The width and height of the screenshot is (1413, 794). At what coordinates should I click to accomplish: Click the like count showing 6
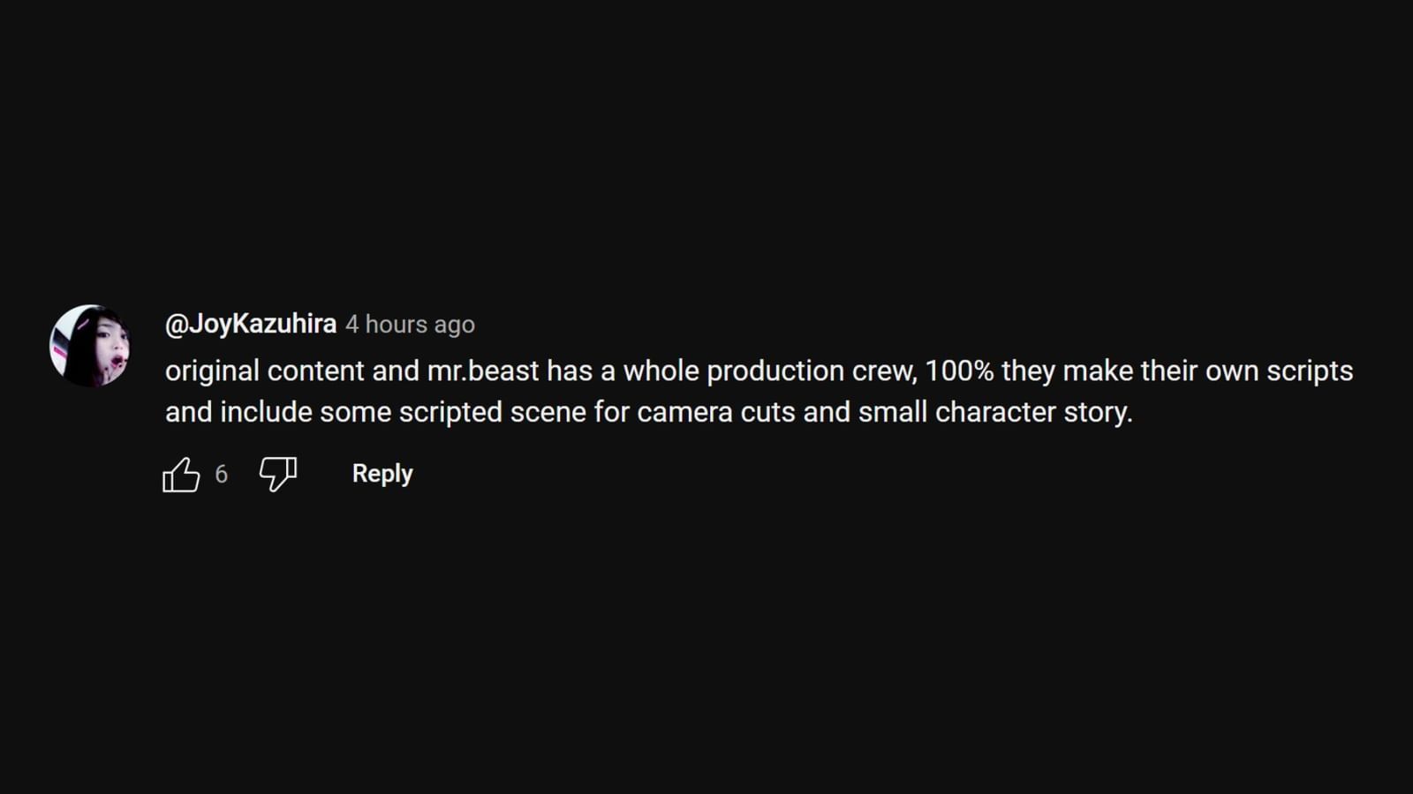222,475
